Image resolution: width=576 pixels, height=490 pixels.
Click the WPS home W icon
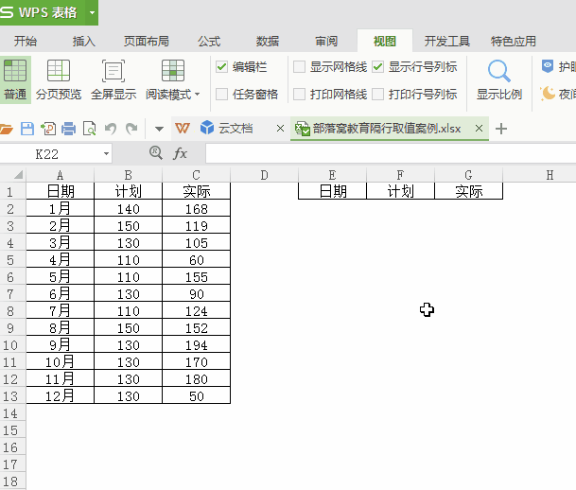tap(183, 129)
